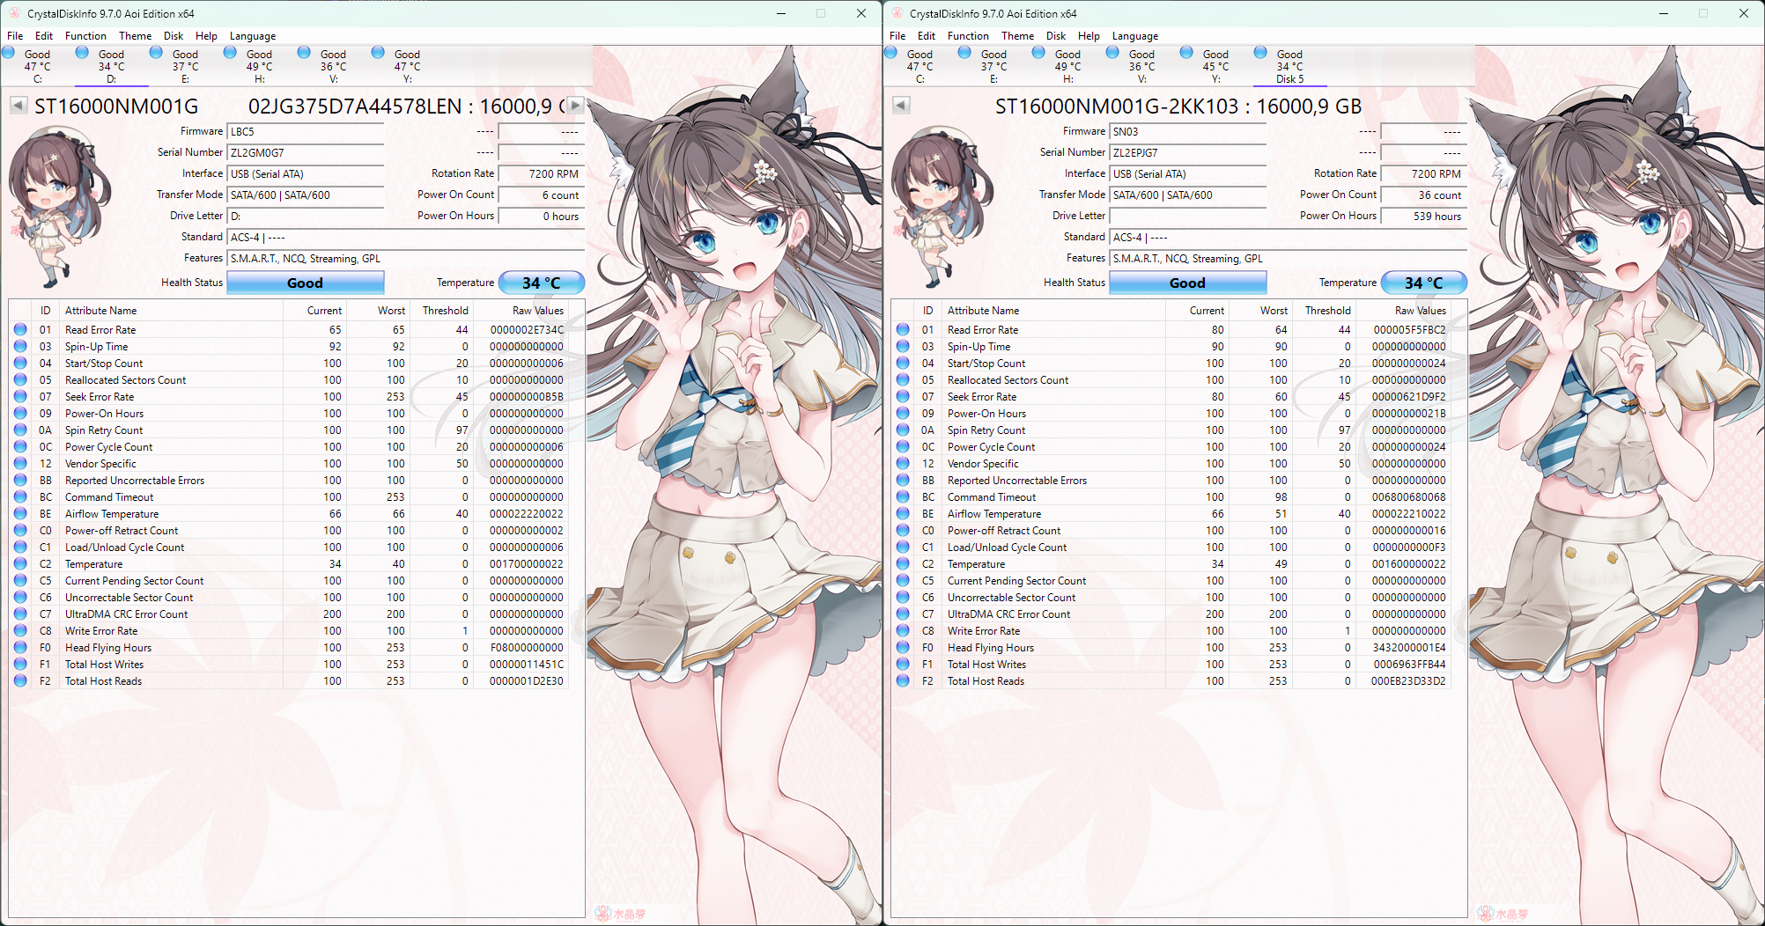The image size is (1765, 926).
Task: Select raw value 006800680068 in right window
Action: (x=1409, y=497)
